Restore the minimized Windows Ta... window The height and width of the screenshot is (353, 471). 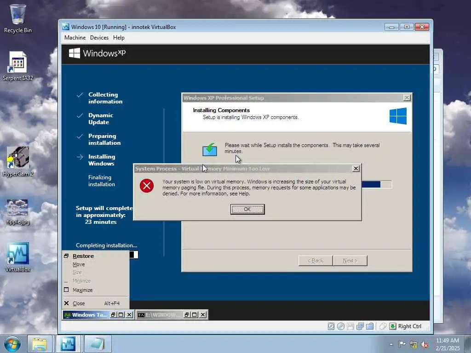point(113,314)
